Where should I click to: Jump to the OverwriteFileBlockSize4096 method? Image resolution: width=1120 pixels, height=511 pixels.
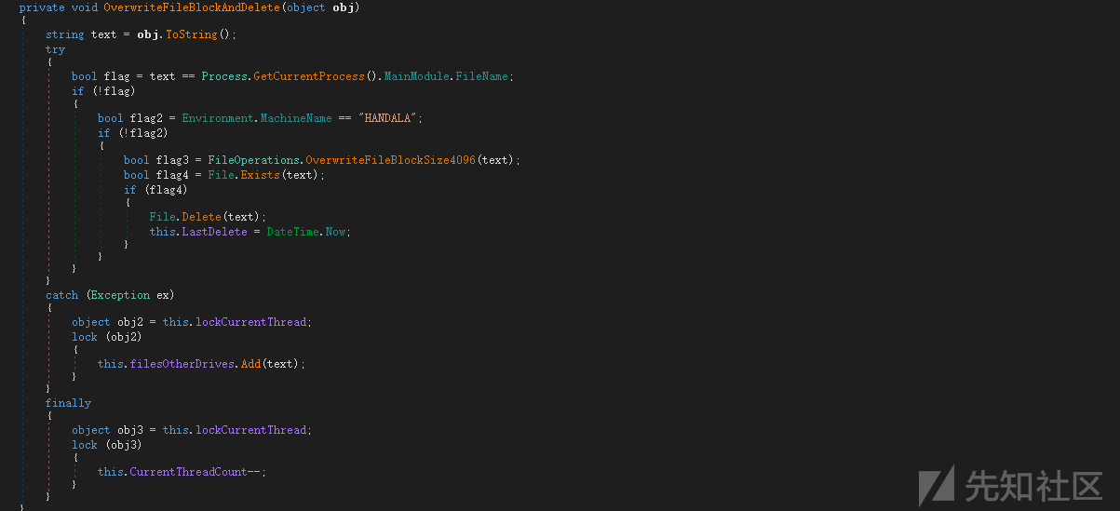tap(391, 160)
